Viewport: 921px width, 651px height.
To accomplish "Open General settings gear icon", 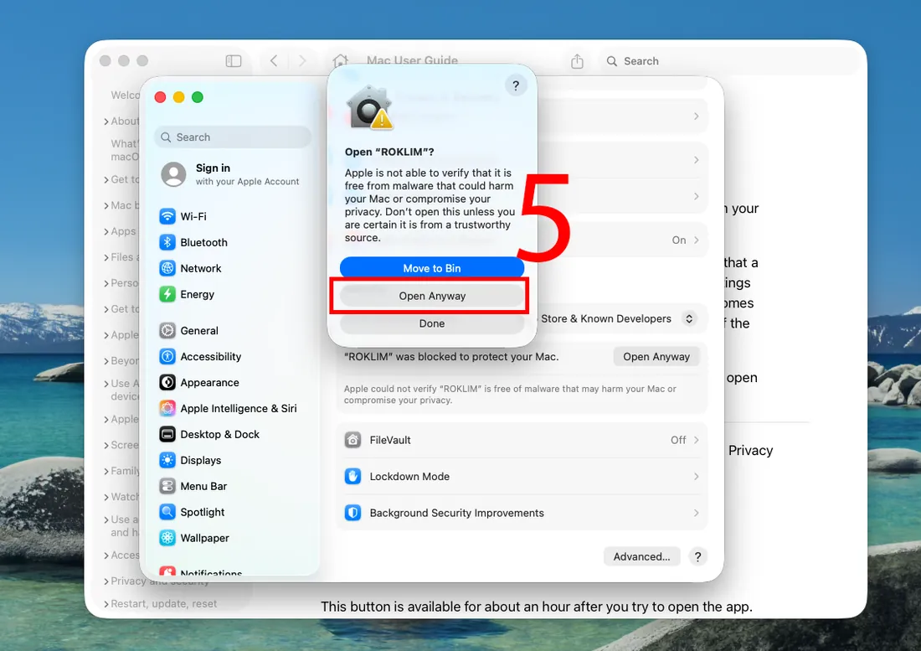I will pos(167,330).
